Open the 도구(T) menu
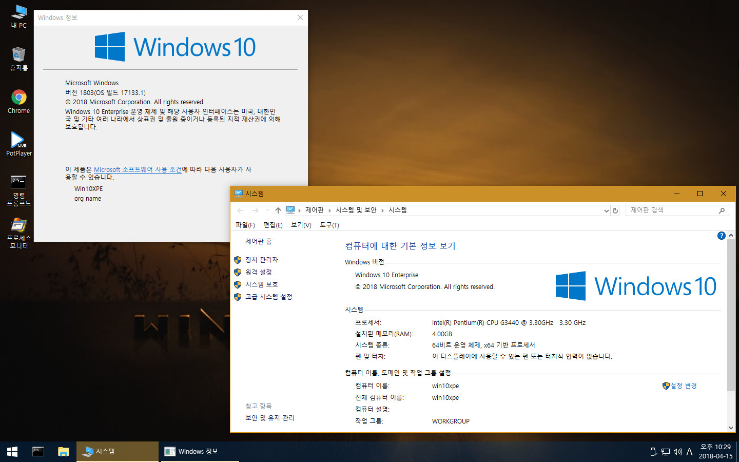Screen dimensions: 739x462 (329, 225)
